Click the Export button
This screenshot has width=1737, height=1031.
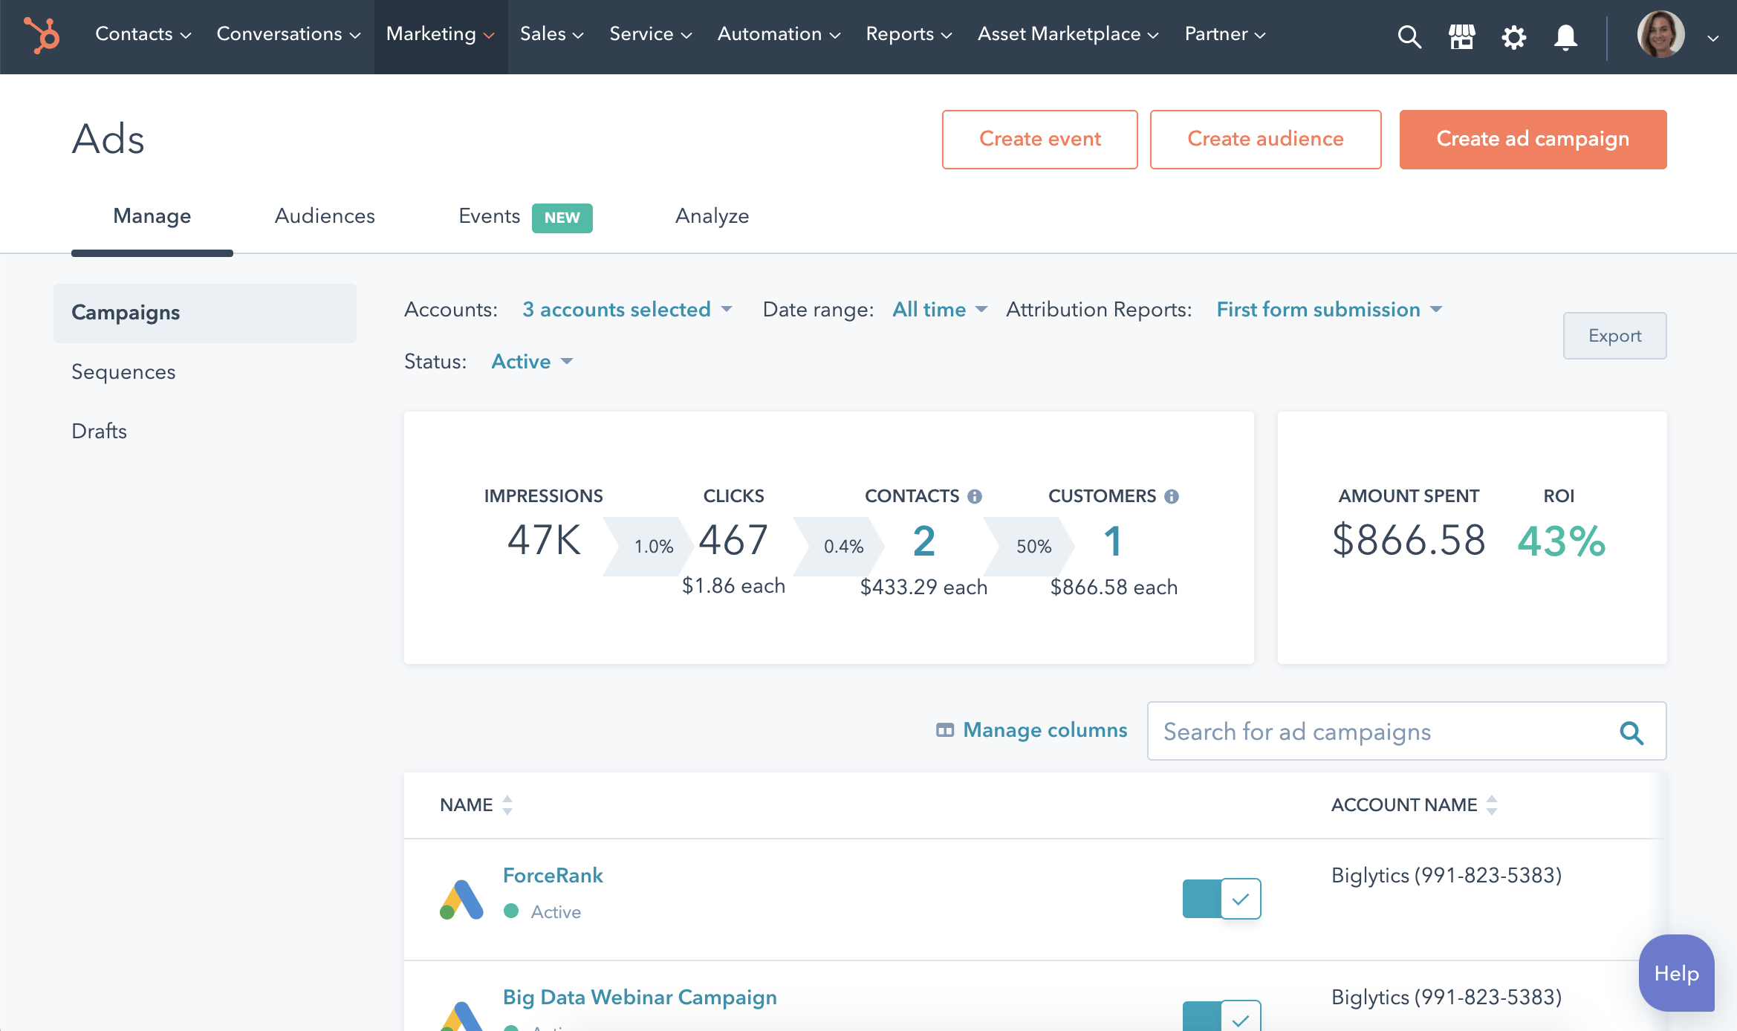click(1614, 335)
